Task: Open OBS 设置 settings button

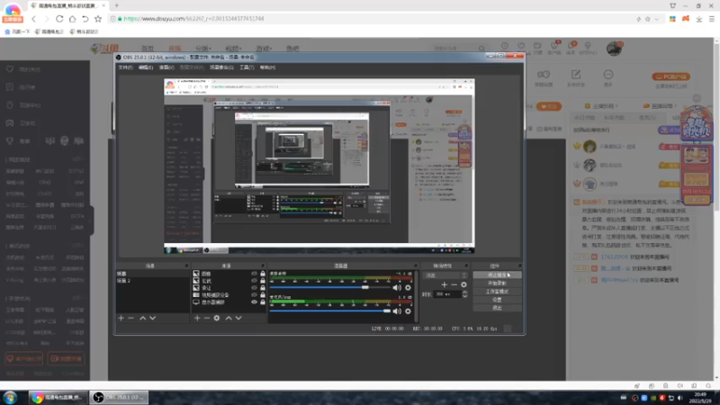Action: [x=498, y=300]
